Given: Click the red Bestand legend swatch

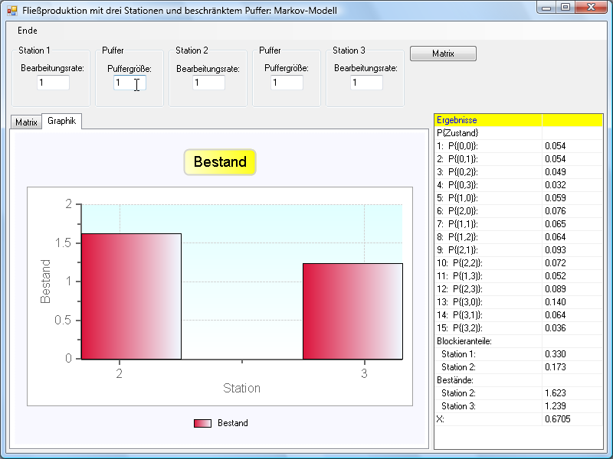Looking at the screenshot, I should pos(202,423).
